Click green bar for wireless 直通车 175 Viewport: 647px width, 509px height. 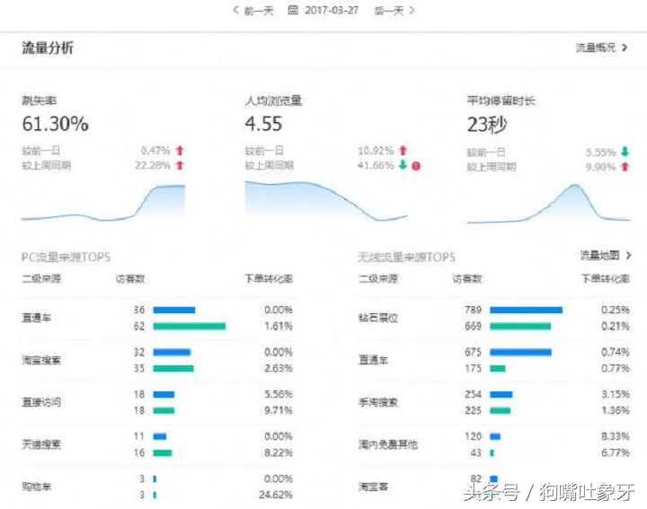(498, 368)
